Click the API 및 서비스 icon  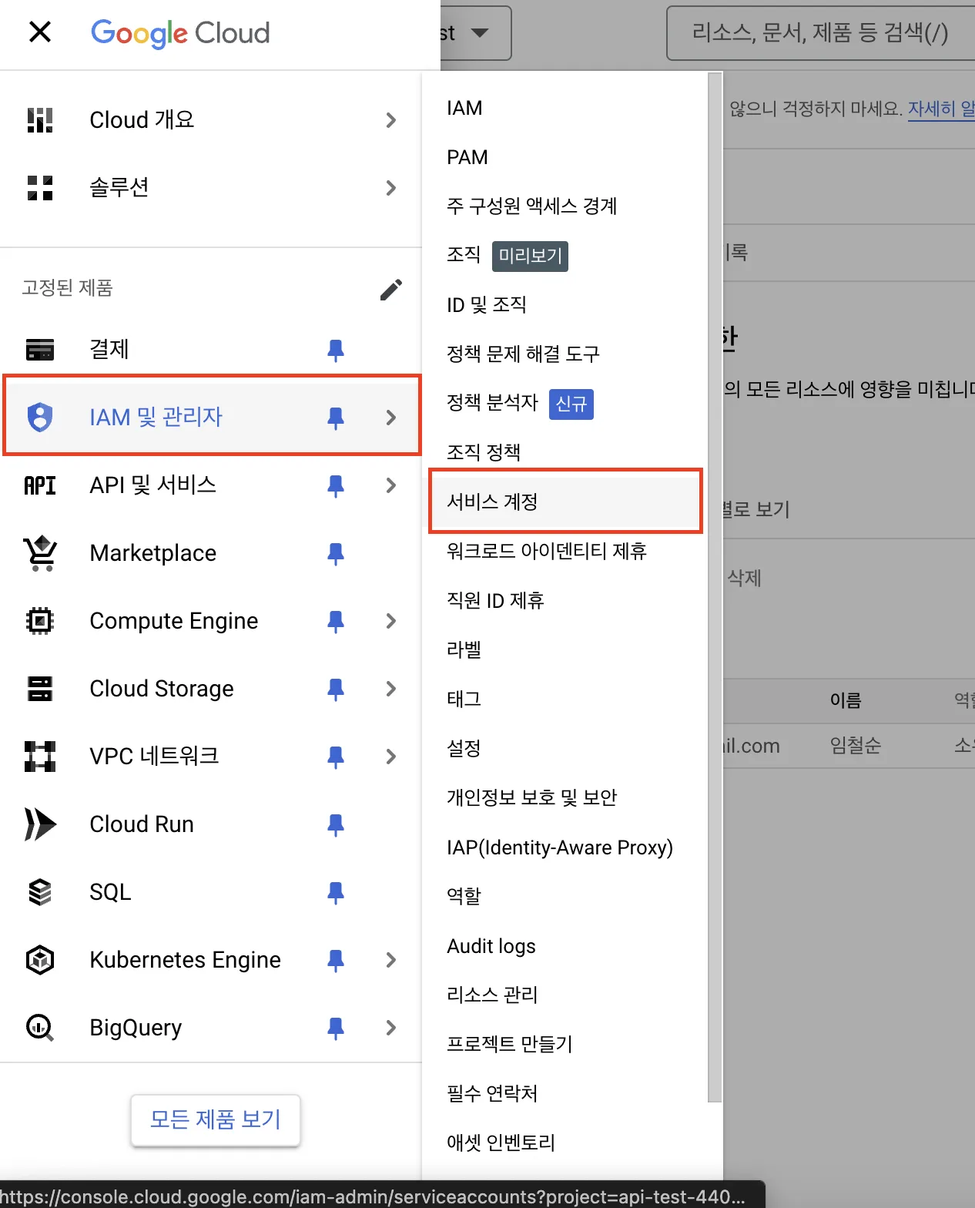point(40,485)
